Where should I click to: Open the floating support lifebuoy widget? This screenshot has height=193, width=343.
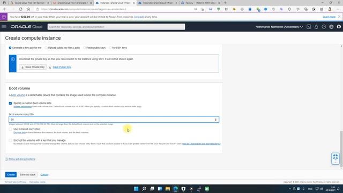335,159
